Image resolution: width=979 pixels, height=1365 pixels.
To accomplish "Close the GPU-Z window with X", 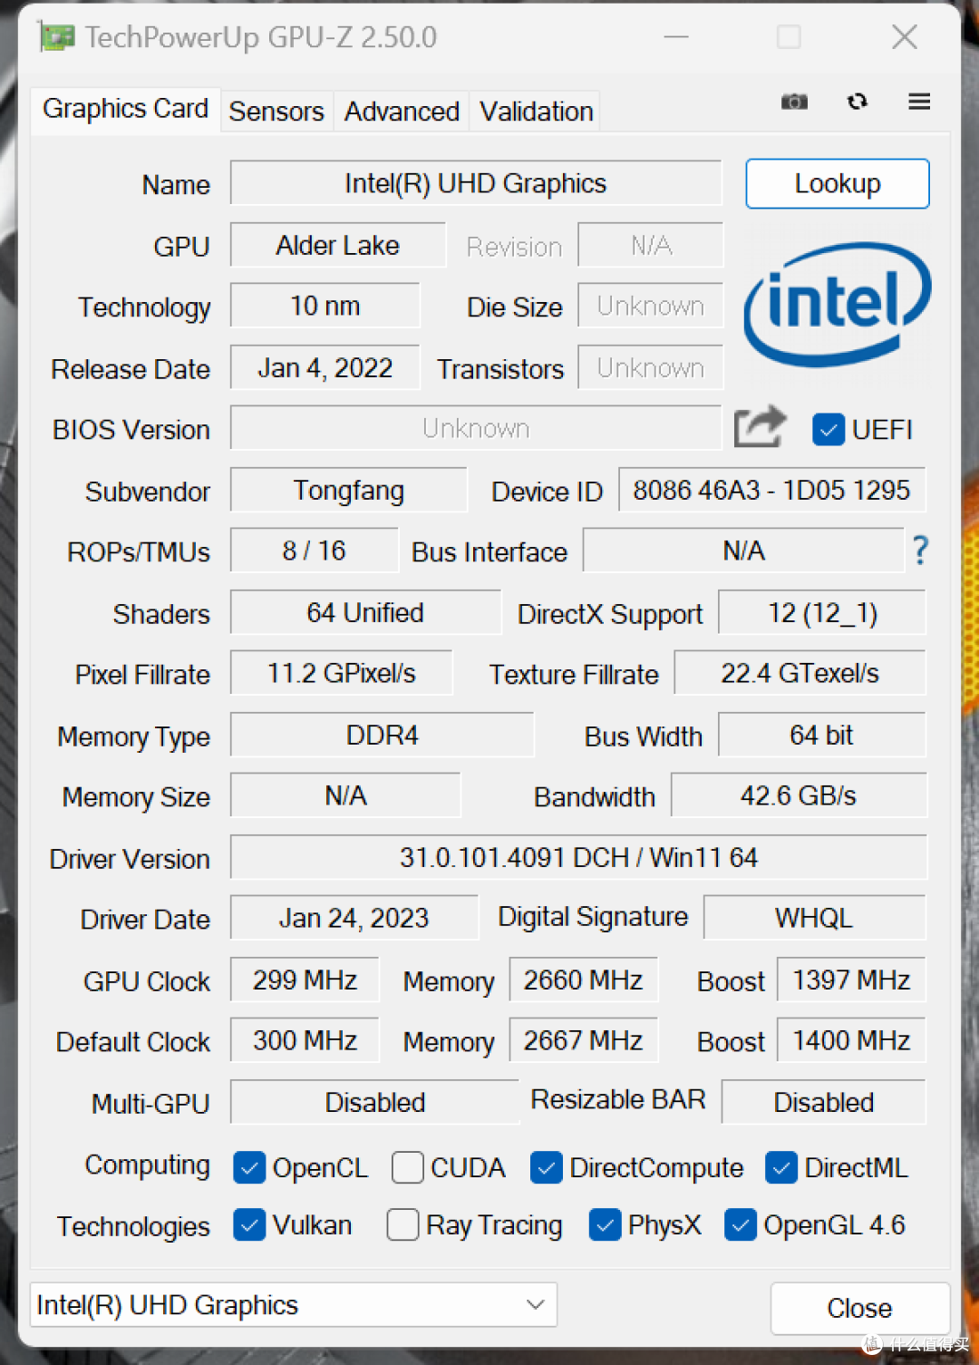I will [905, 37].
